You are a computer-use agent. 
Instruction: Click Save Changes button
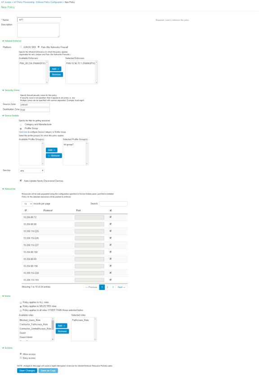pos(27,370)
